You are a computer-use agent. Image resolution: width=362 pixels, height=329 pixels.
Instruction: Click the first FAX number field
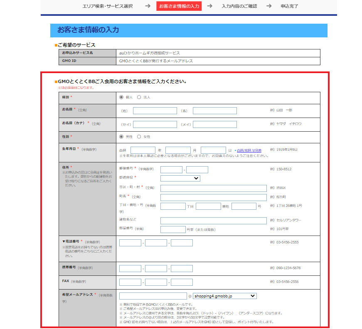pyautogui.click(x=130, y=282)
